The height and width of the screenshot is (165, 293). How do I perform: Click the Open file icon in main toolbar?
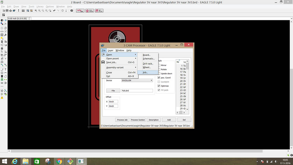click(3, 11)
